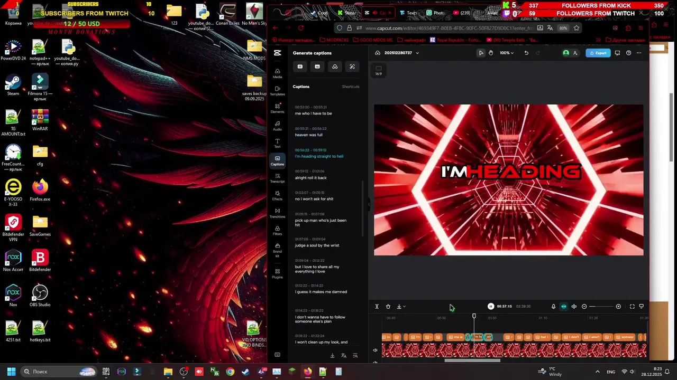677x380 pixels.
Task: Click the taskbar Search box
Action: coord(58,372)
